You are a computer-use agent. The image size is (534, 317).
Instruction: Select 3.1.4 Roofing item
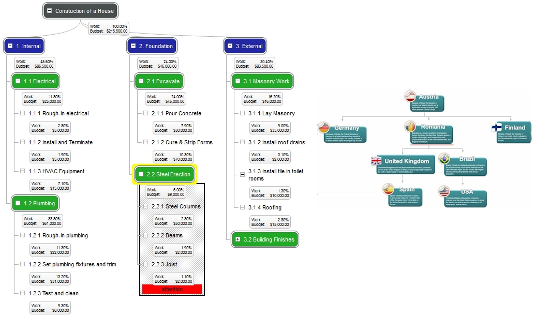click(x=264, y=207)
